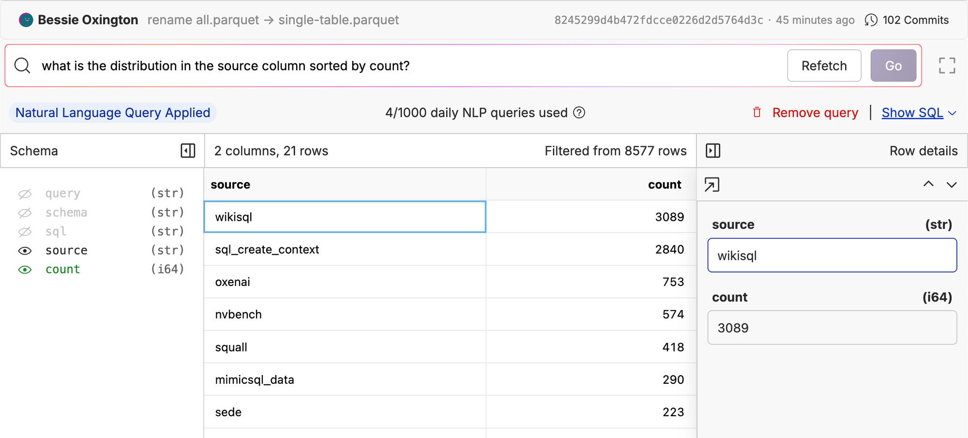Viewport: 968px width, 438px height.
Task: Collapse the Schema panel
Action: [188, 151]
